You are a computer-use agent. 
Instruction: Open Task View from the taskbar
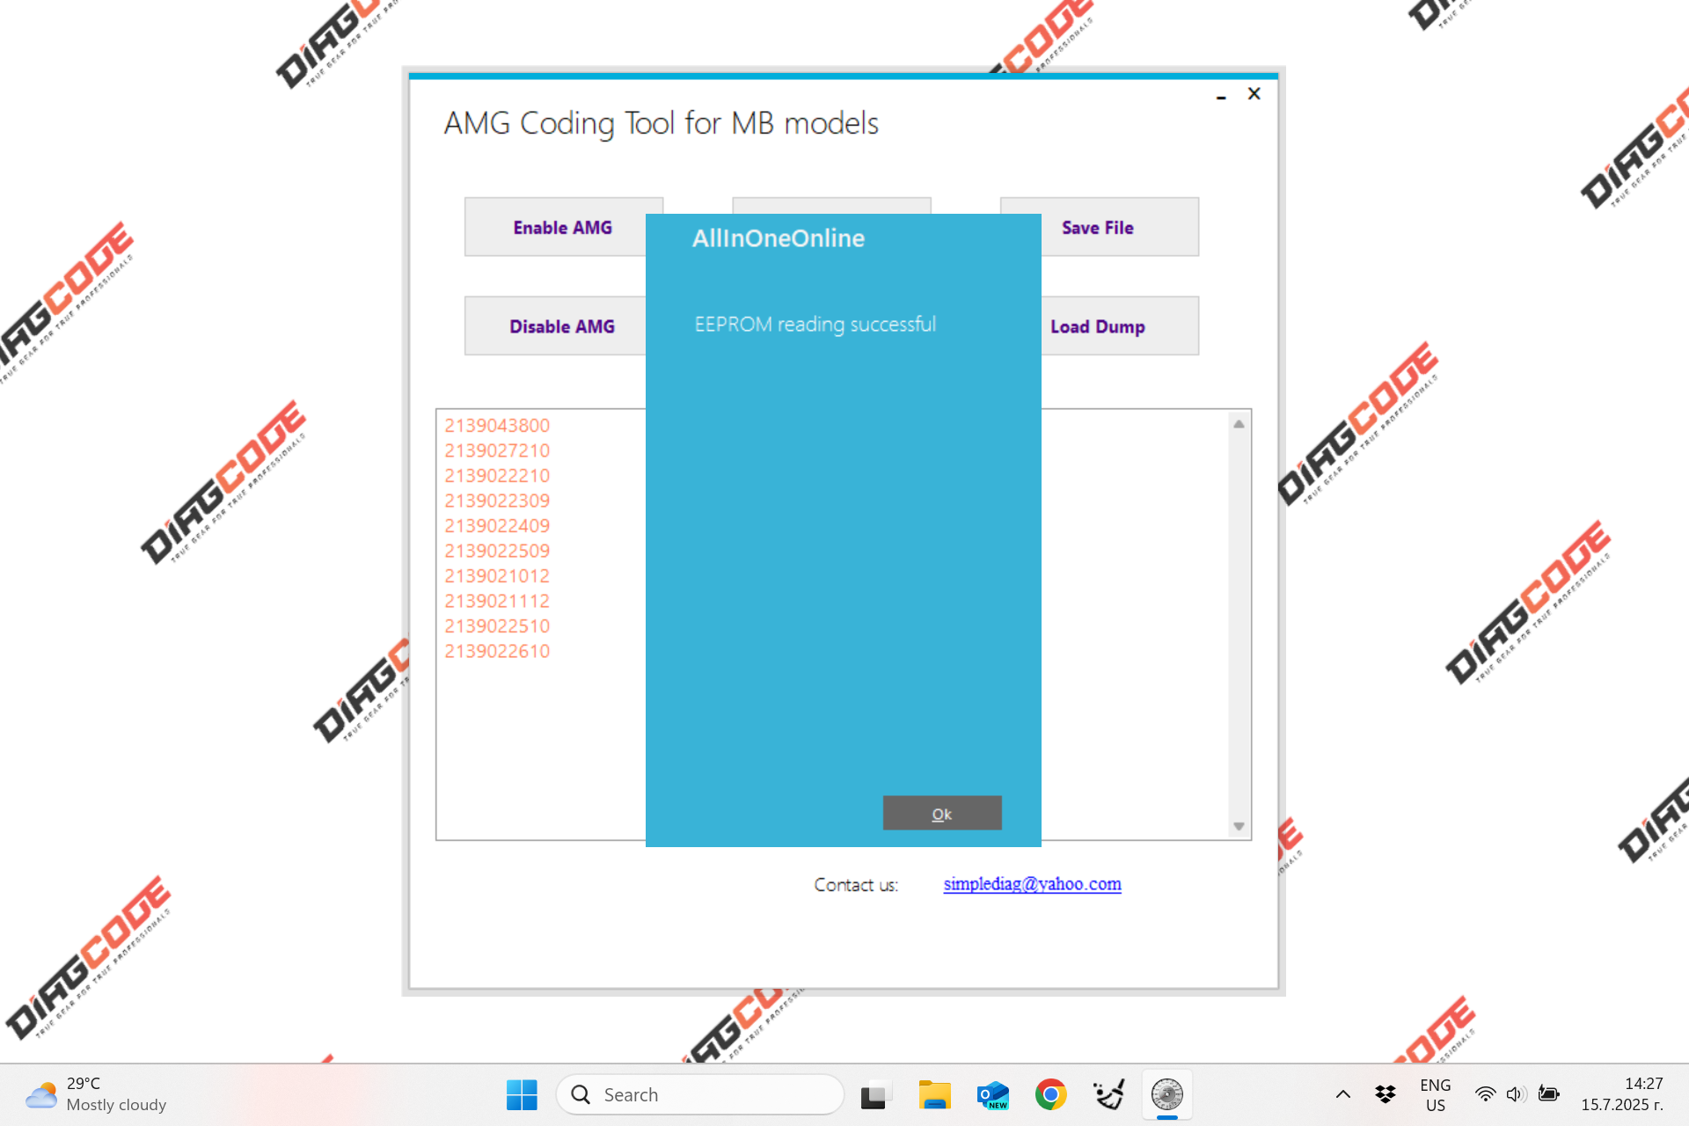click(x=874, y=1095)
